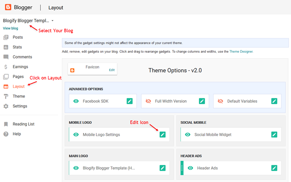
Task: Toggle visibility of Social Mobile Widget
Action: (188, 135)
